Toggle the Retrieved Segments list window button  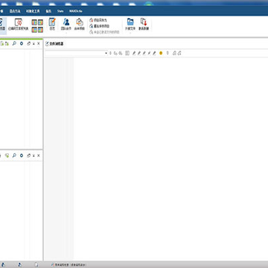point(19,25)
